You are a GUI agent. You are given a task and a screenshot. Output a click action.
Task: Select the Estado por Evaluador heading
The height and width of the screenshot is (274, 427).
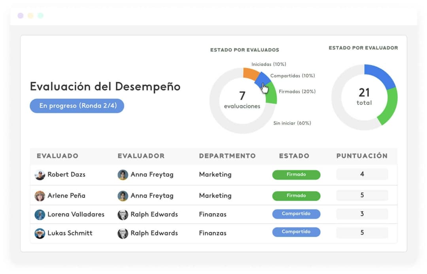point(363,48)
